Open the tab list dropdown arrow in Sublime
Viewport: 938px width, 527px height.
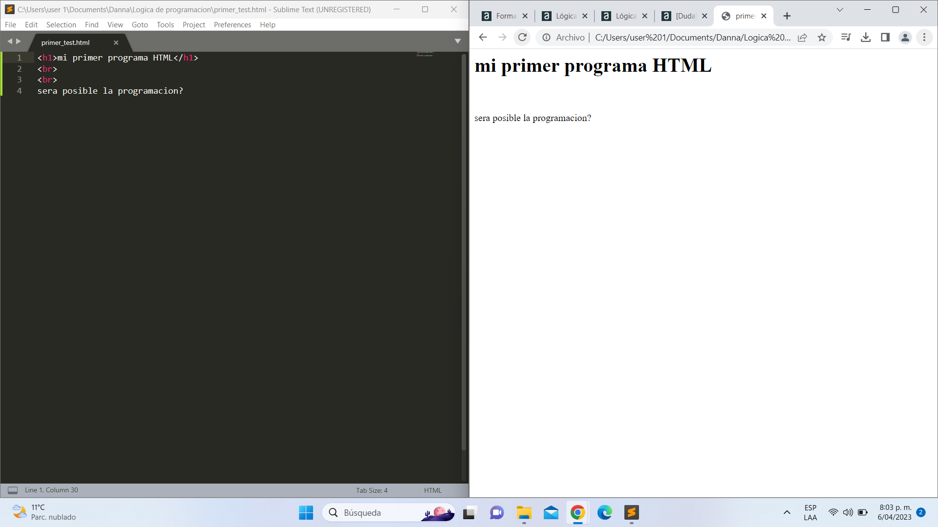pyautogui.click(x=458, y=41)
